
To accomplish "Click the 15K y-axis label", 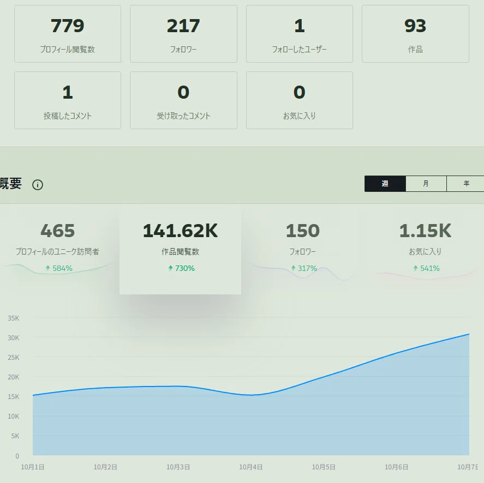I will click(x=13, y=397).
